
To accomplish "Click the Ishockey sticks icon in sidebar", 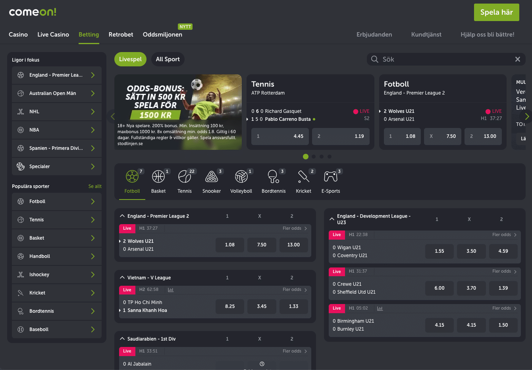I will coord(21,275).
